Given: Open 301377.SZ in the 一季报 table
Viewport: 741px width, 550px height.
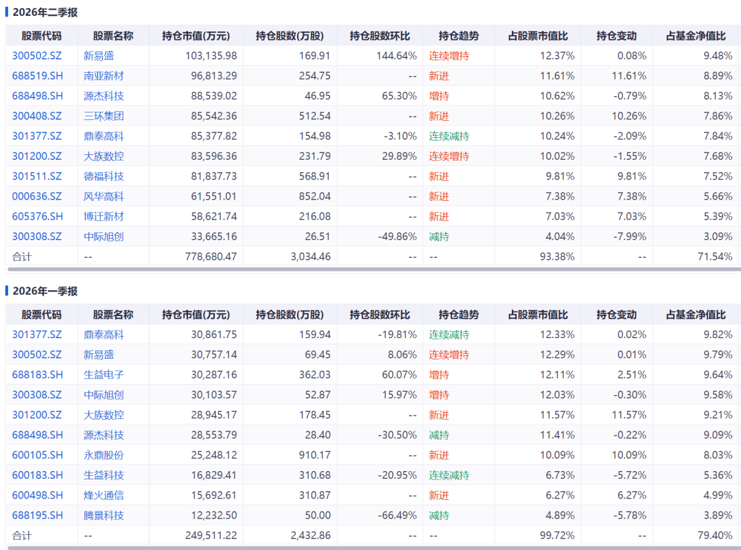Looking at the screenshot, I should coord(37,335).
